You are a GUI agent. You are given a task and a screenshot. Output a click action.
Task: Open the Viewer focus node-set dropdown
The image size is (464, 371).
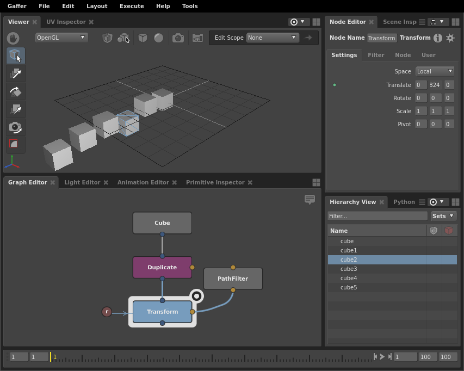point(299,22)
